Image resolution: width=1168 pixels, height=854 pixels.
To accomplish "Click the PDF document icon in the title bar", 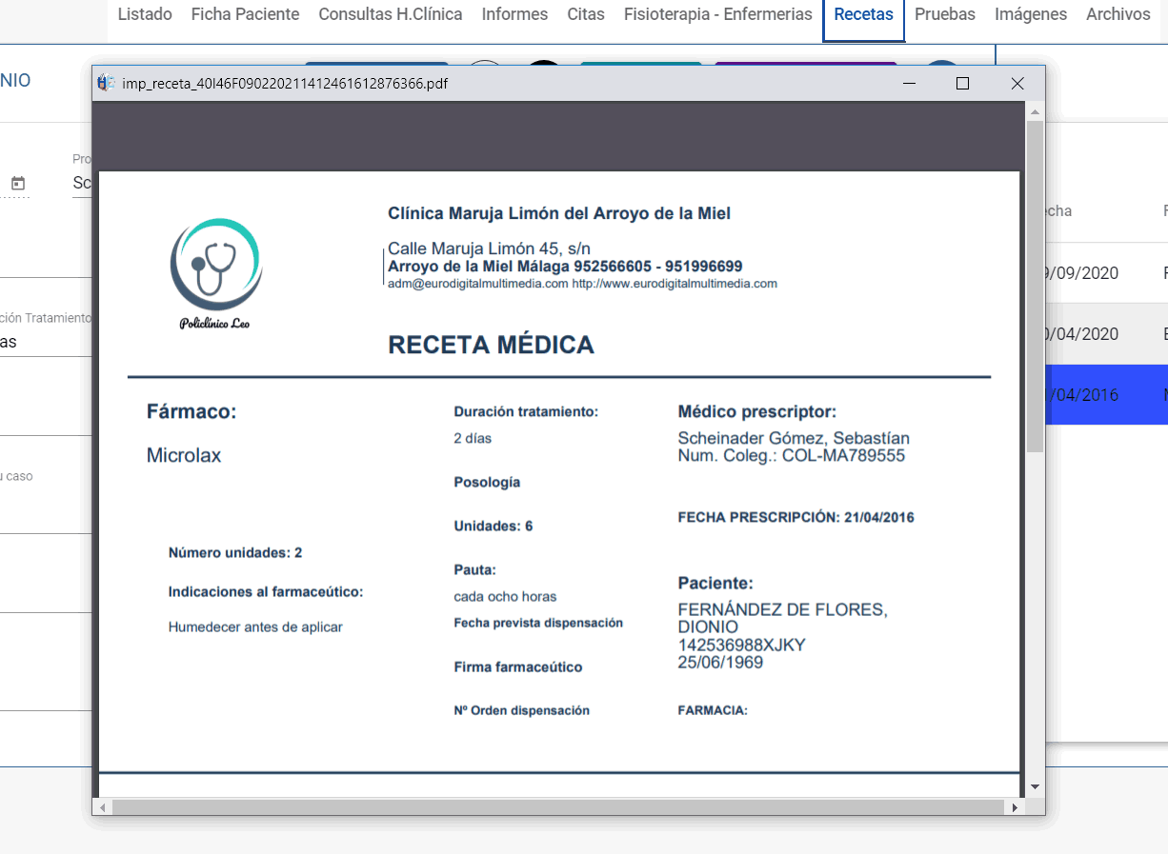I will click(106, 83).
